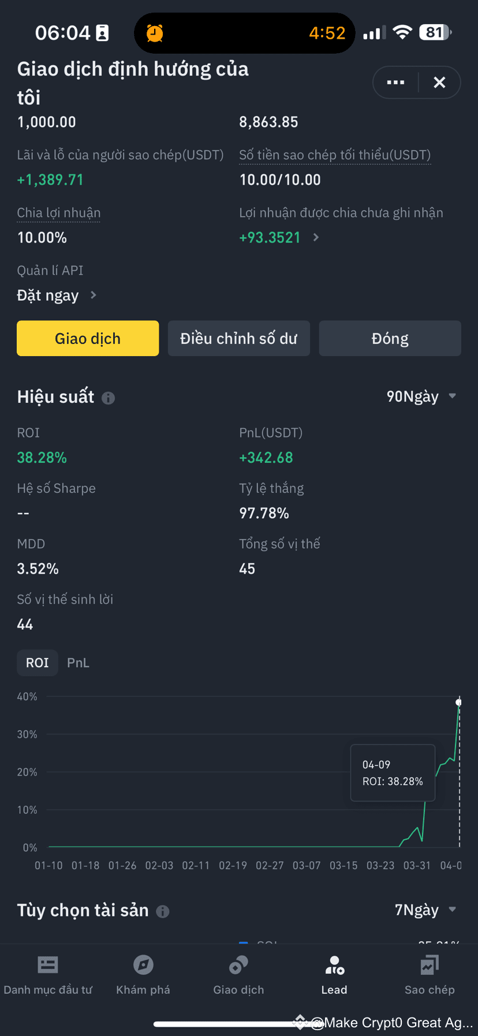478x1036 pixels.
Task: Open Sao chép navigation icon
Action: [x=430, y=964]
